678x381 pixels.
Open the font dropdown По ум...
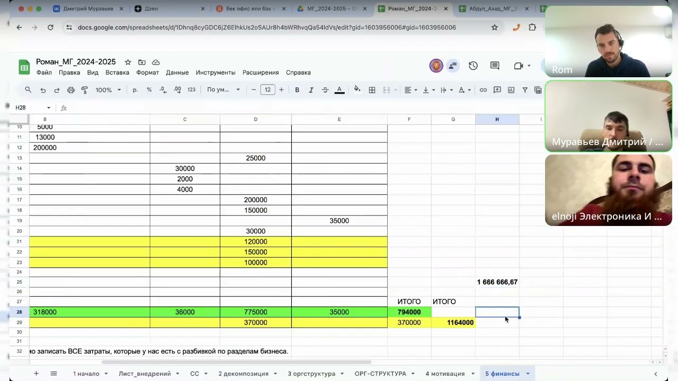tap(223, 90)
